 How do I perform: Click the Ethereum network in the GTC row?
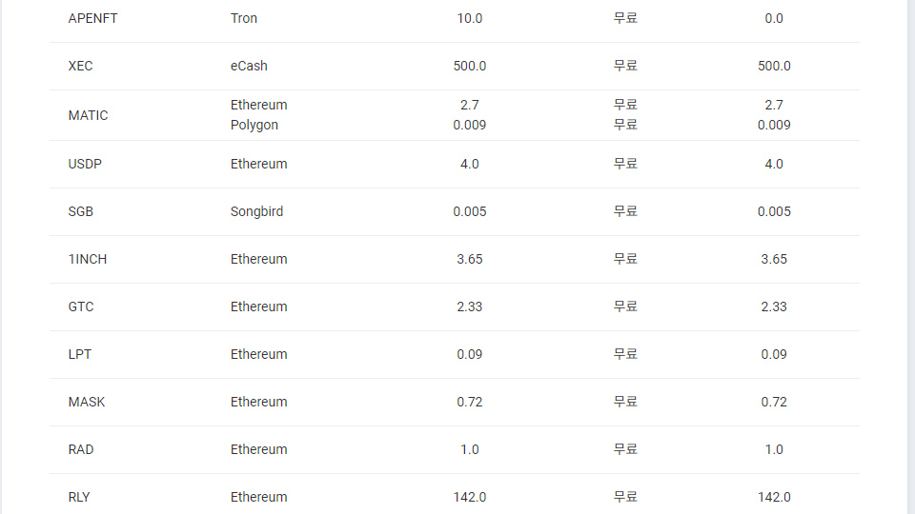click(258, 306)
